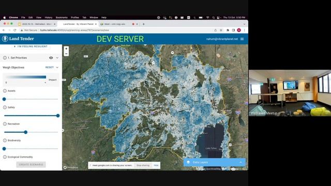Click the Create Scenario button
The width and height of the screenshot is (331, 186).
31,164
